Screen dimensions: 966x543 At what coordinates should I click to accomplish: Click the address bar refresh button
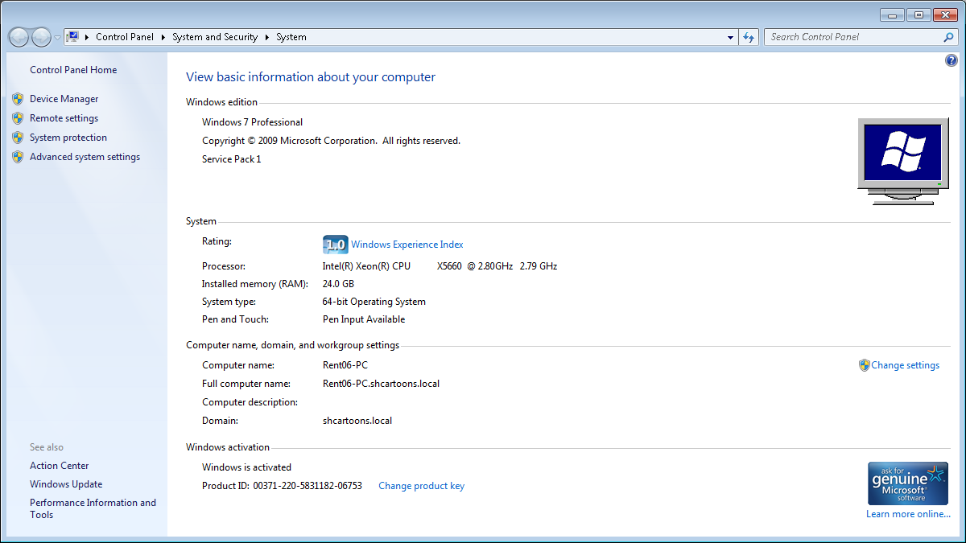(x=749, y=37)
